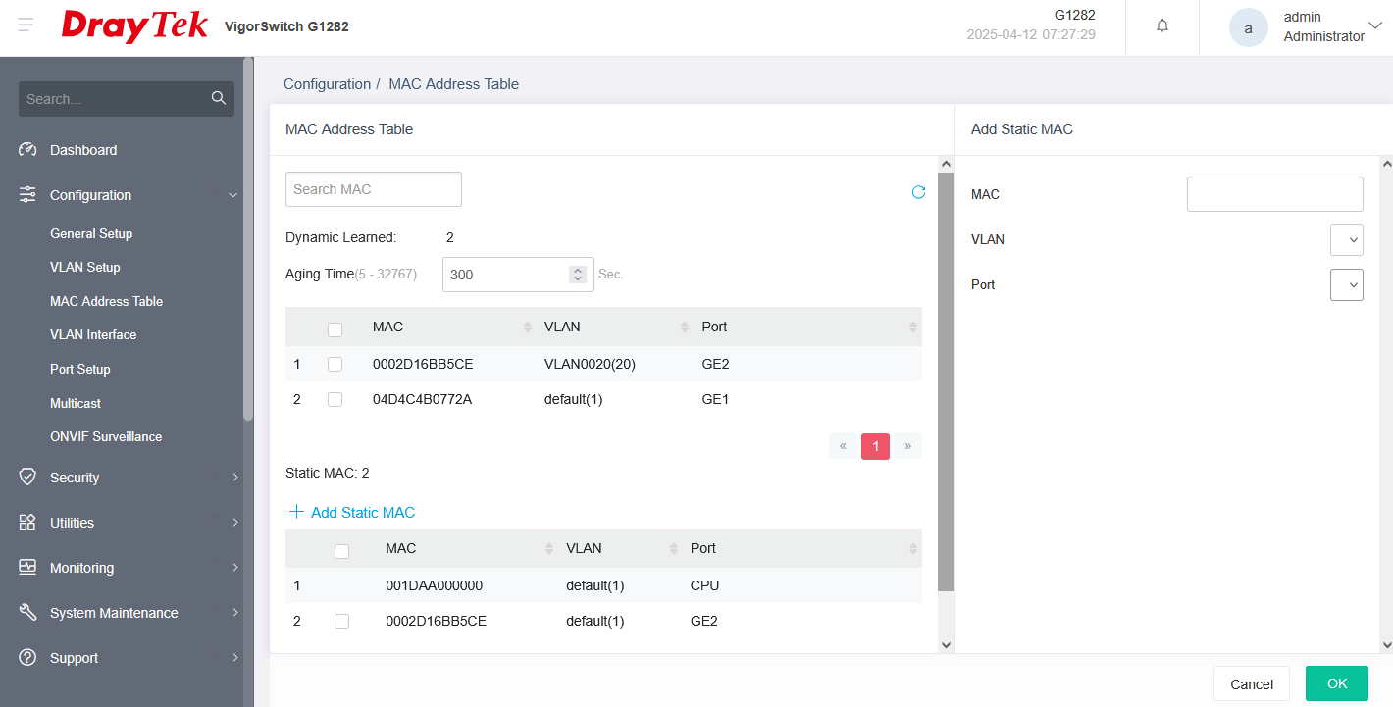Open the VLAN dropdown in Add Static MAC
Screen dimensions: 1393x707
(1346, 239)
